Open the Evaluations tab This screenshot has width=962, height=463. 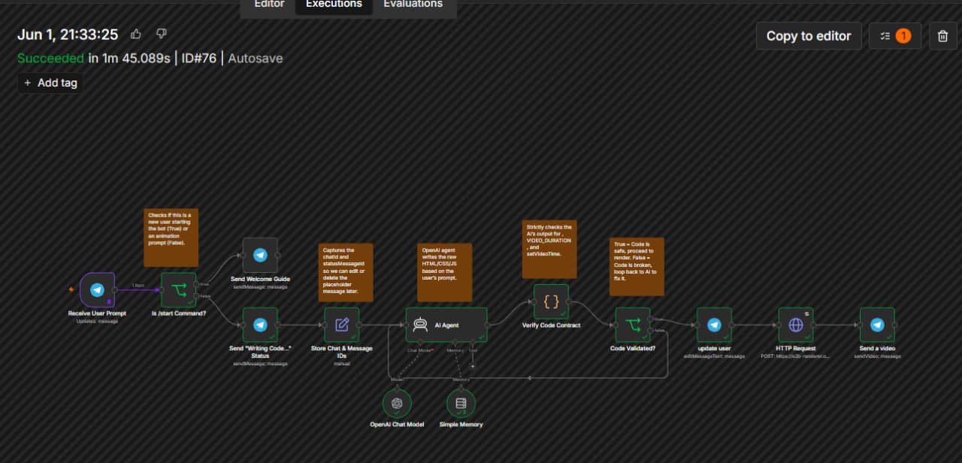point(413,5)
